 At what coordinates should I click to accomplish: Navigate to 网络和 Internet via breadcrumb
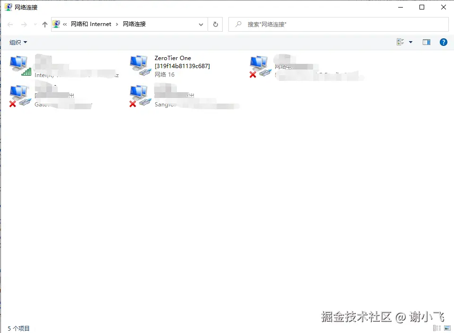[91, 24]
